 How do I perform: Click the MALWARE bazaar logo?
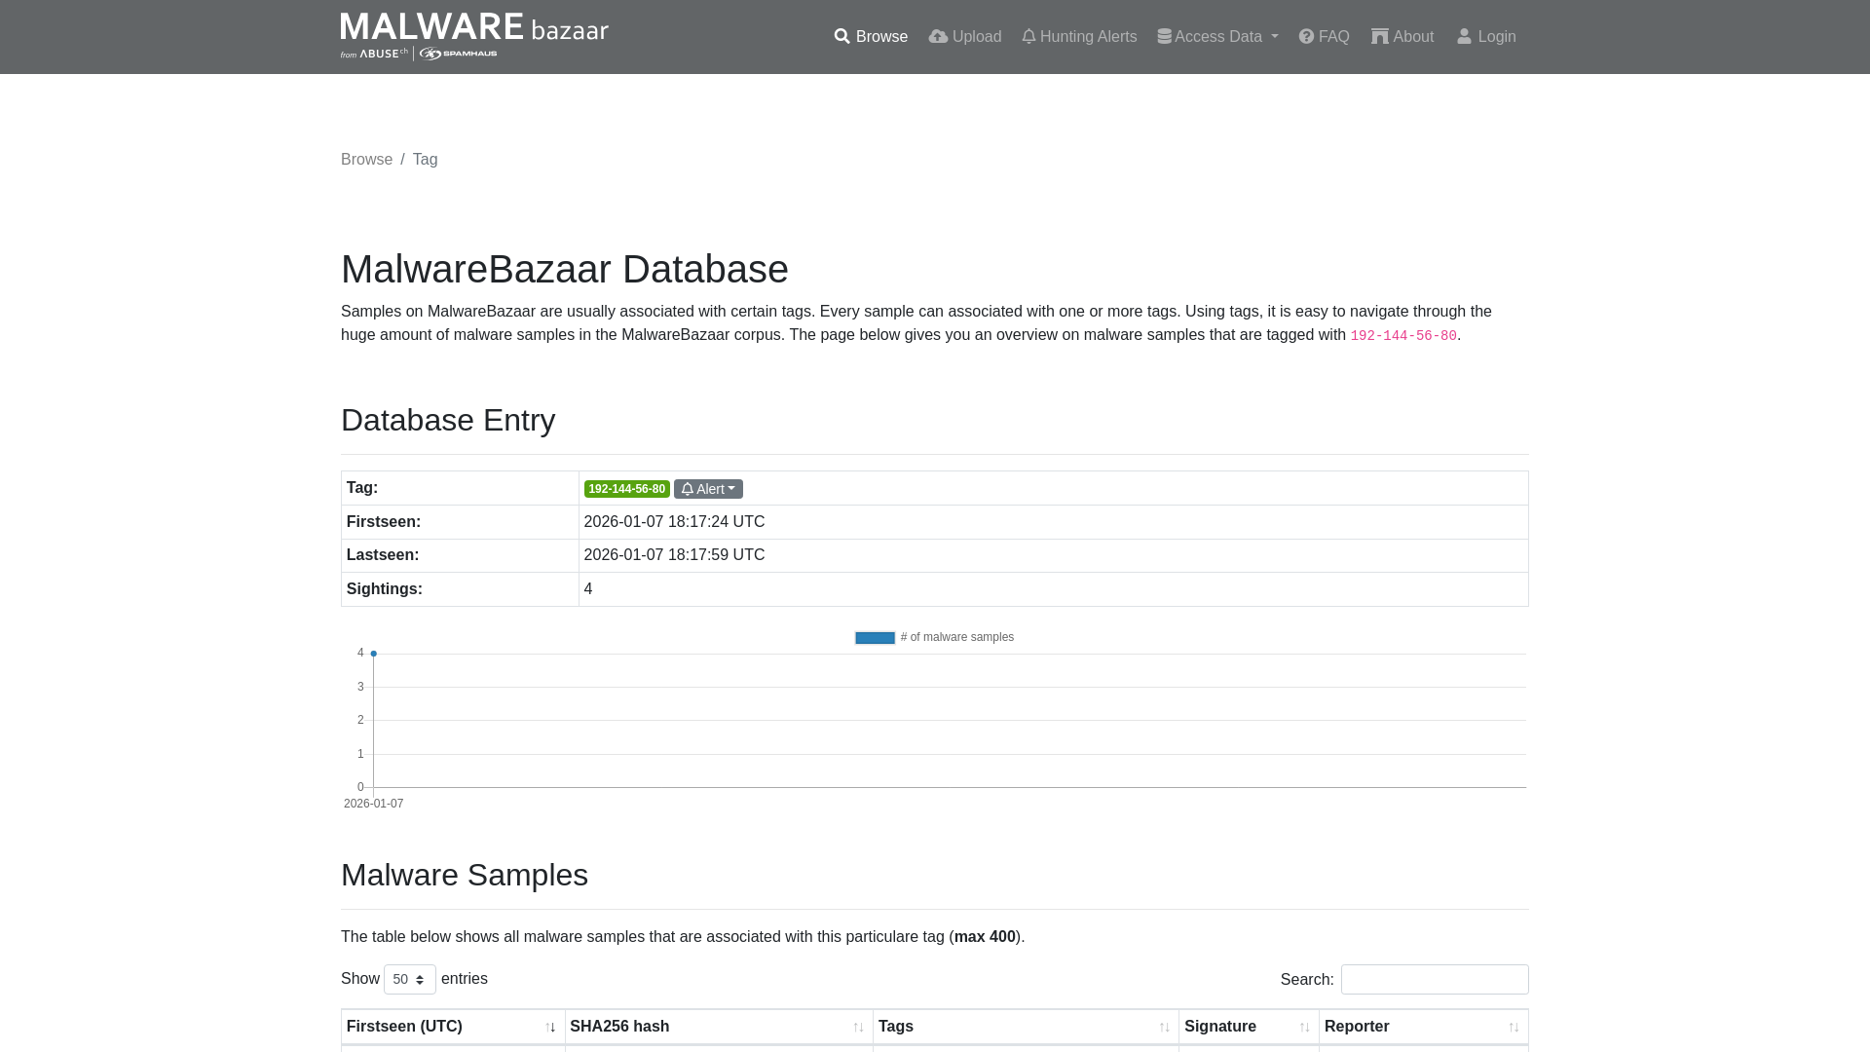(x=473, y=35)
